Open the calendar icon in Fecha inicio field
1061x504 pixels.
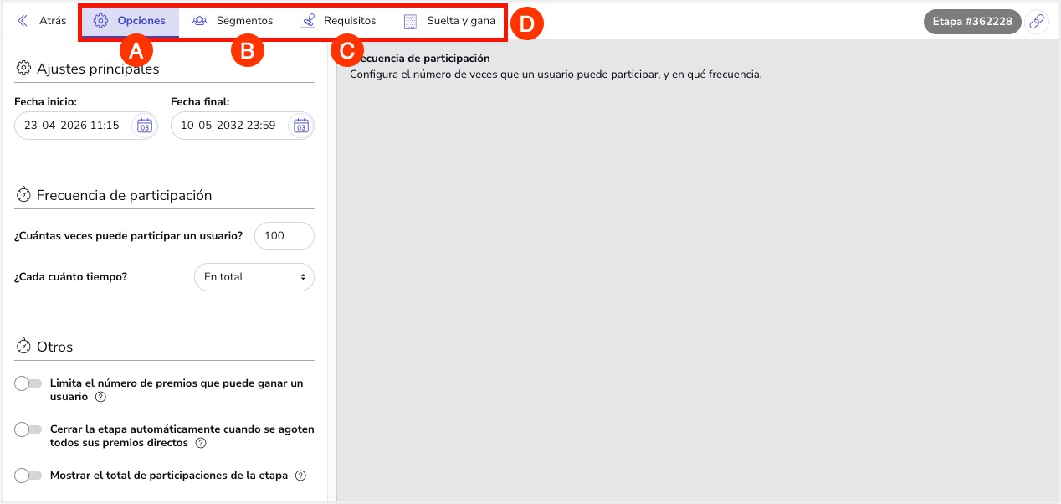tap(144, 125)
